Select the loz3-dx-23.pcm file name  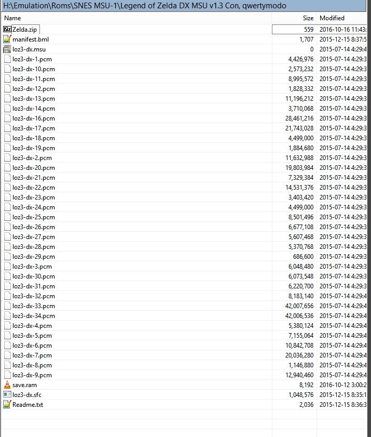tap(34, 197)
